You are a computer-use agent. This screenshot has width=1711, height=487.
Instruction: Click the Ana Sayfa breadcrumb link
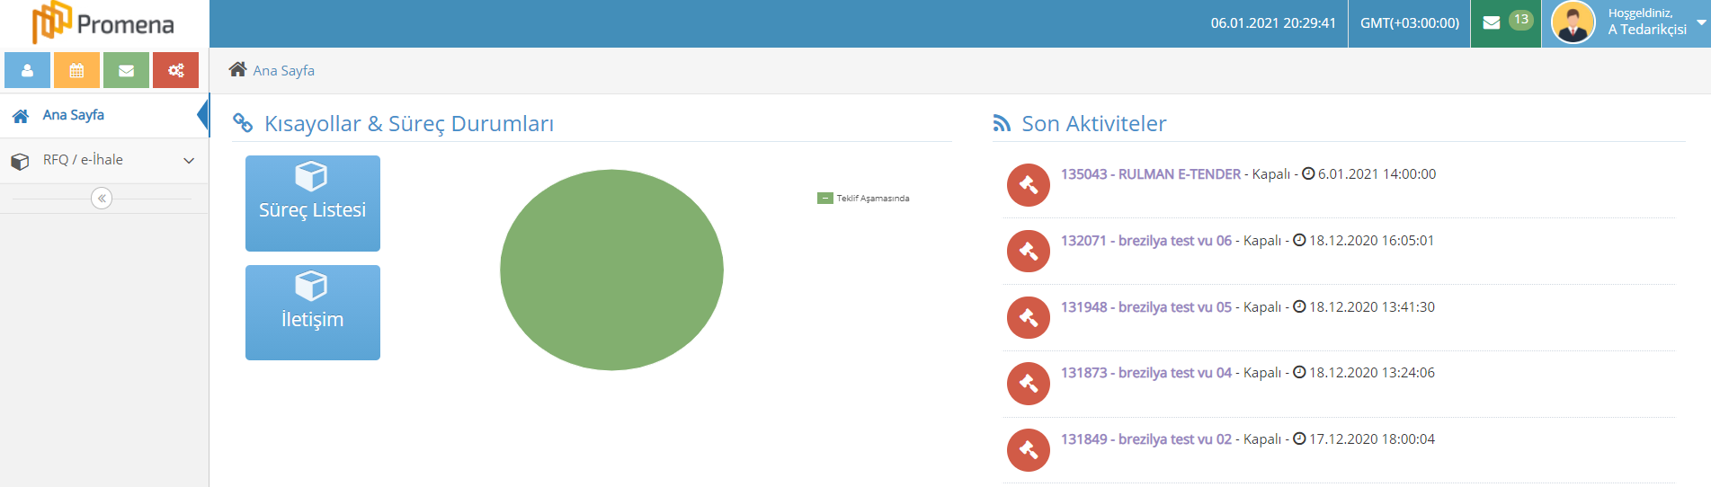(284, 70)
